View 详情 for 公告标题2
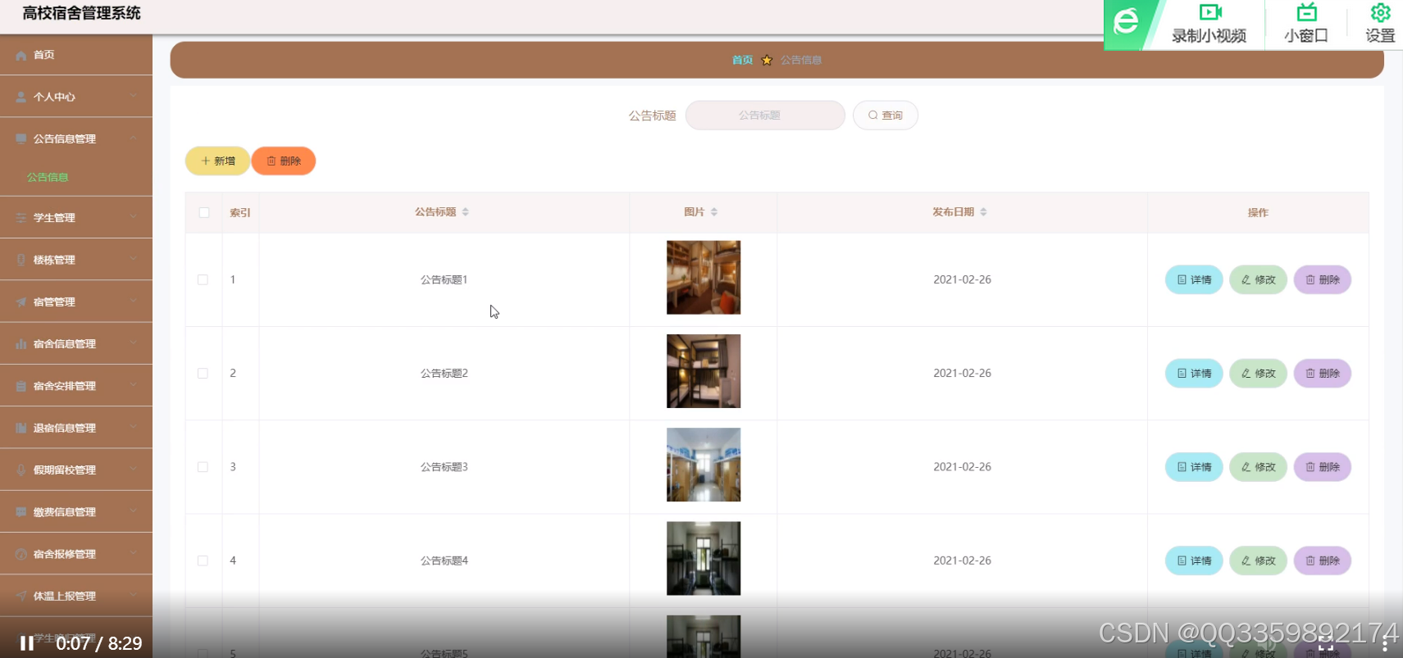 tap(1194, 373)
